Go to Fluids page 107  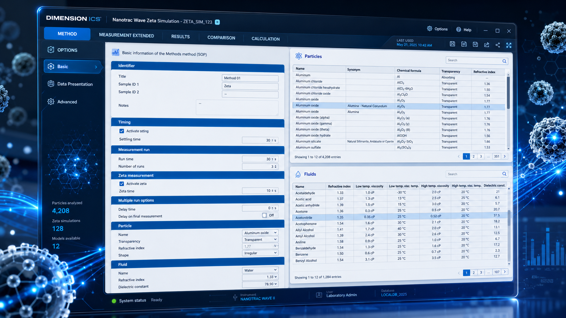pos(497,272)
